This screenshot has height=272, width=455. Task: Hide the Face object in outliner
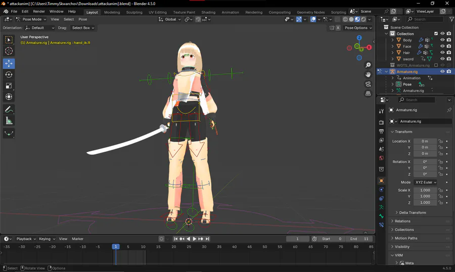click(442, 46)
